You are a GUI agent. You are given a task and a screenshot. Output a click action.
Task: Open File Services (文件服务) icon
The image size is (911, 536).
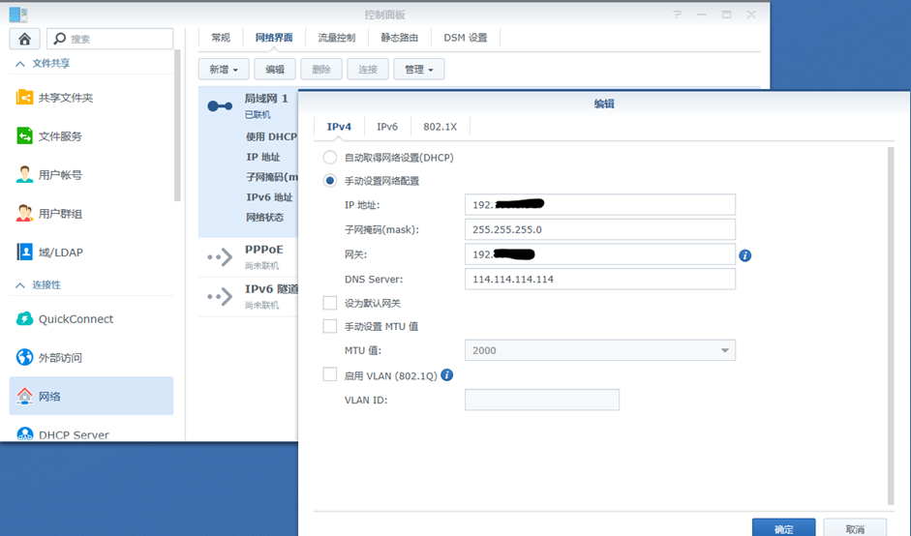pyautogui.click(x=25, y=136)
